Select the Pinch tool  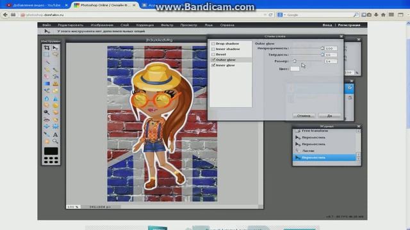click(x=55, y=126)
